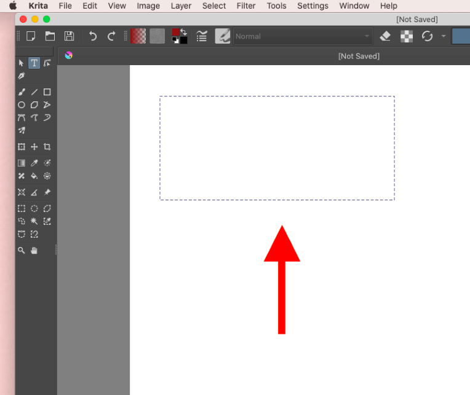Select the Freehand Brush tool
Viewport: 470px width, 395px height.
22,92
